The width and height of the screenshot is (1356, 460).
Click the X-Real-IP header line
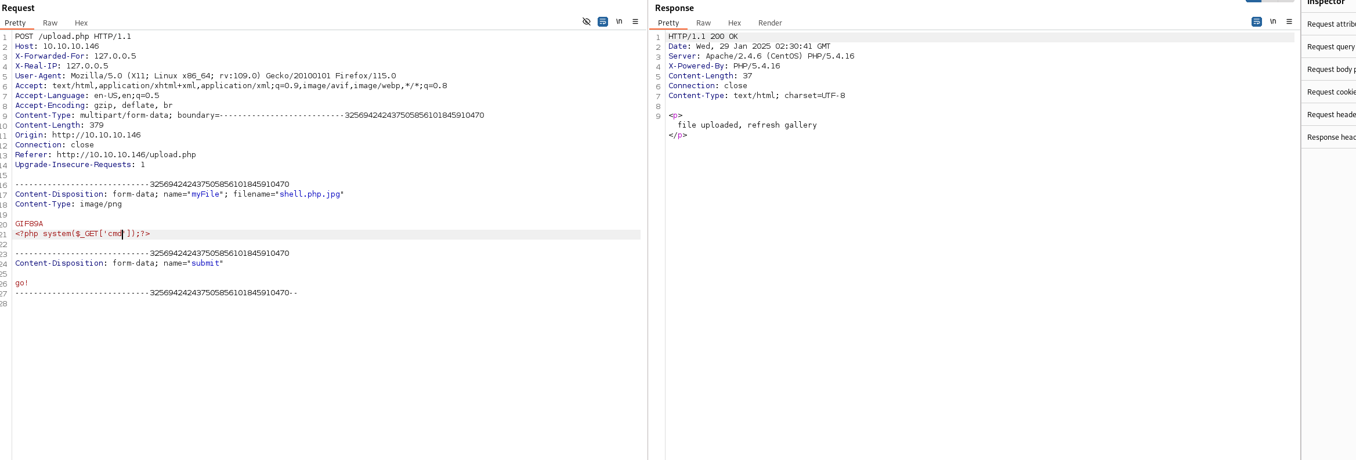62,66
